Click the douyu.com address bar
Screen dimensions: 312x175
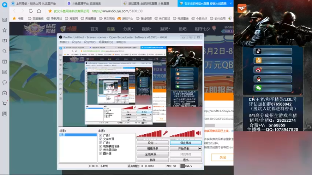click(117, 11)
